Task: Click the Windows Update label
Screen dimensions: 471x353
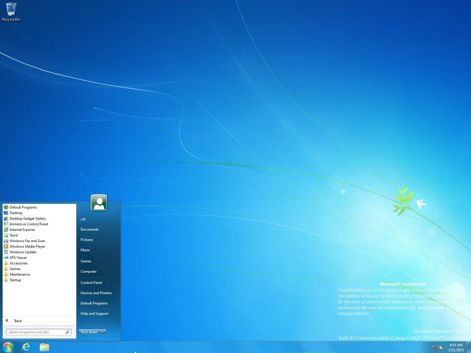Action: [x=23, y=252]
